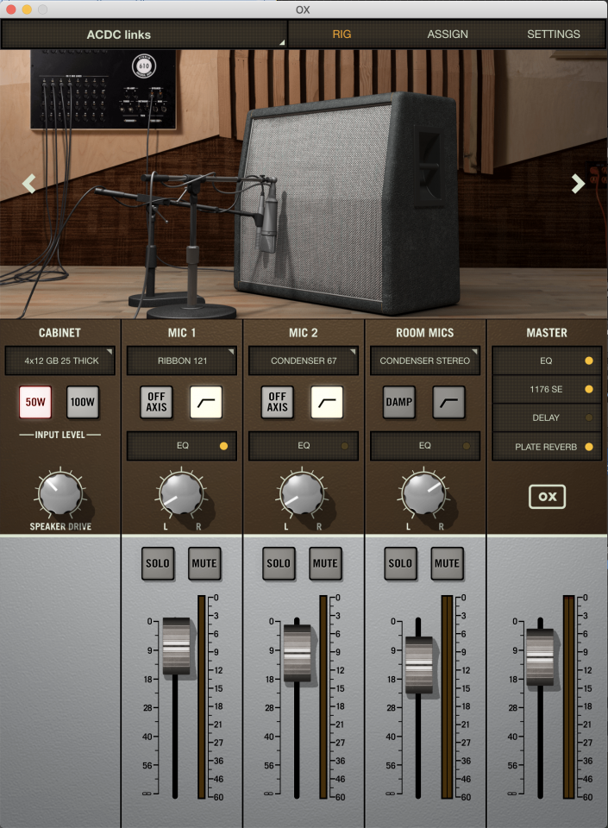608x828 pixels.
Task: Click Mic 2 volume fader handle
Action: pos(298,653)
